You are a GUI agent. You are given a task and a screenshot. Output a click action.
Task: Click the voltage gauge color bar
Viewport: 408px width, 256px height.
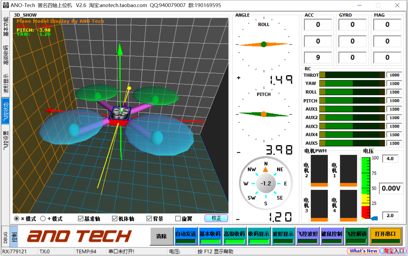click(x=366, y=188)
